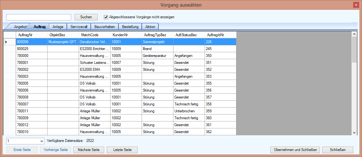Screen dimensions: 362x157
Task: Select the Servicecall tab
Action: click(79, 27)
